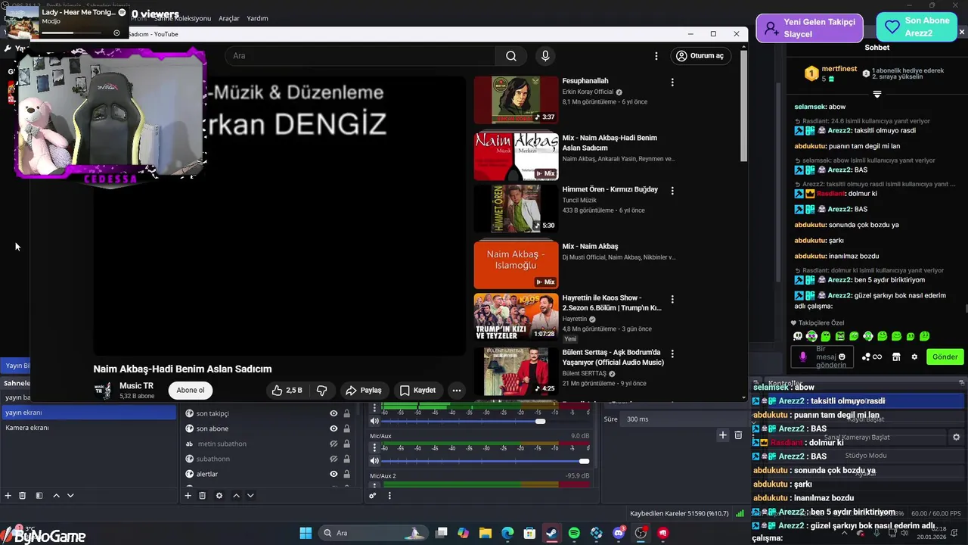This screenshot has width=968, height=545.
Task: Dislike the Naim Akbaş video
Action: [x=321, y=391]
